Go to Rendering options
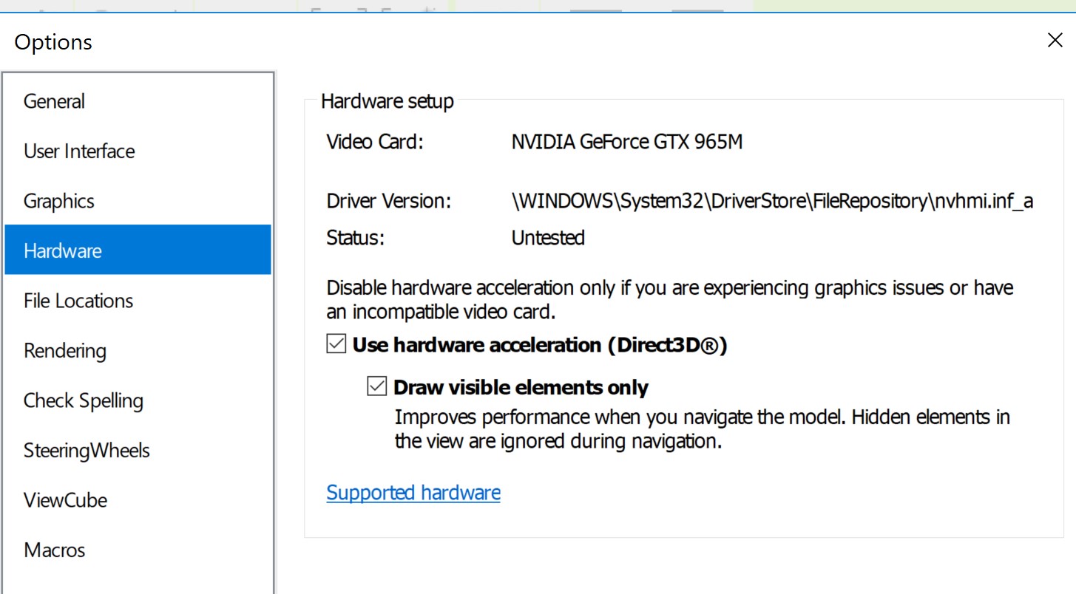 [65, 351]
